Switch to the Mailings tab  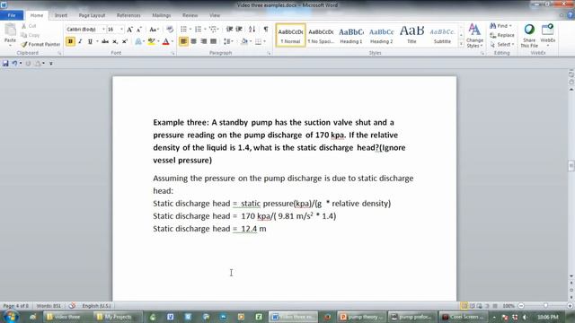(162, 15)
